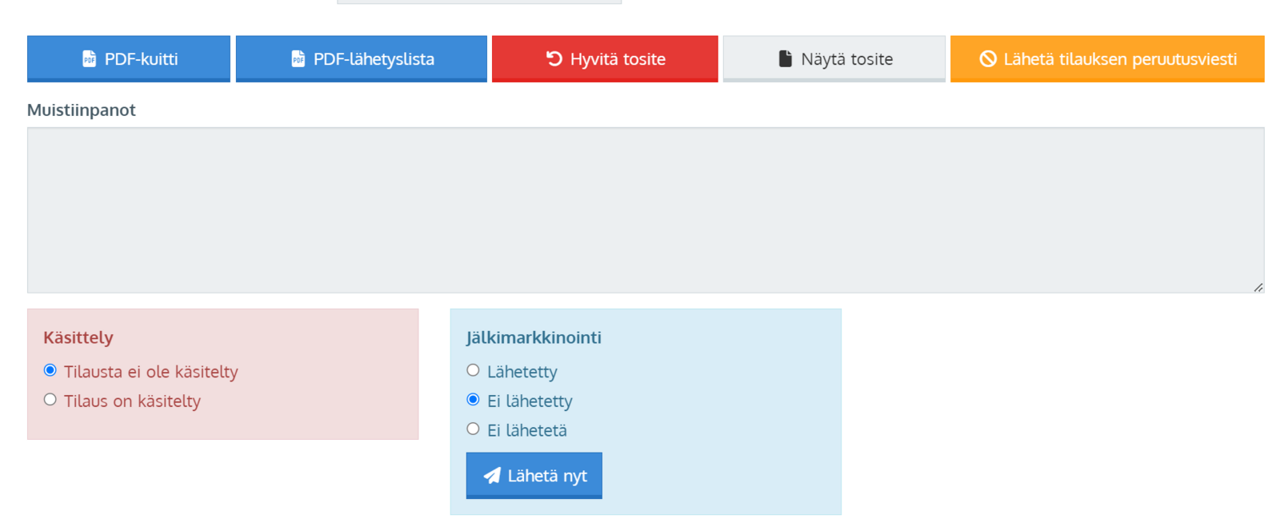The height and width of the screenshot is (527, 1280).
Task: Mark order as 'Tilaus on käsitelty'
Action: click(x=50, y=400)
